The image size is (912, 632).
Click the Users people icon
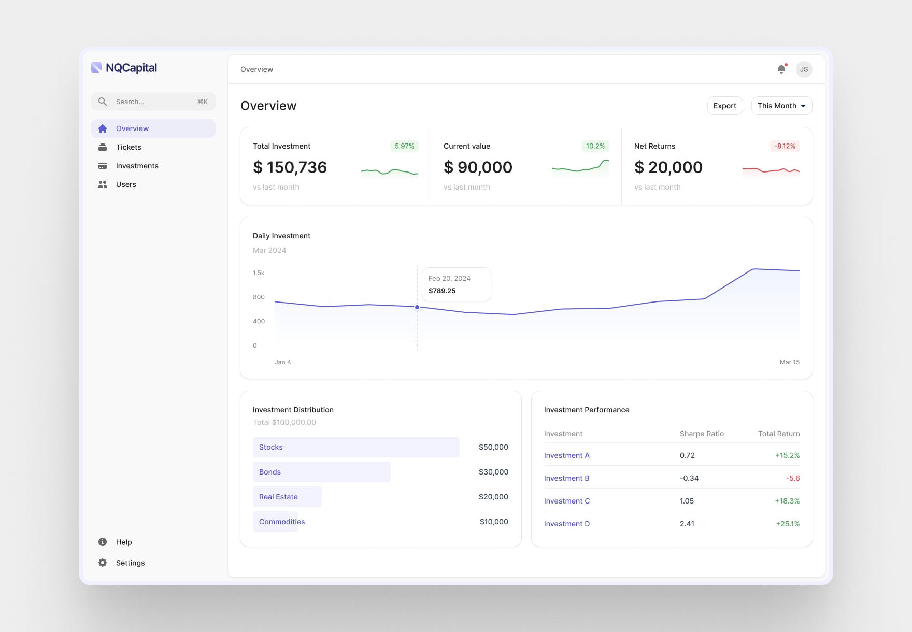tap(103, 184)
